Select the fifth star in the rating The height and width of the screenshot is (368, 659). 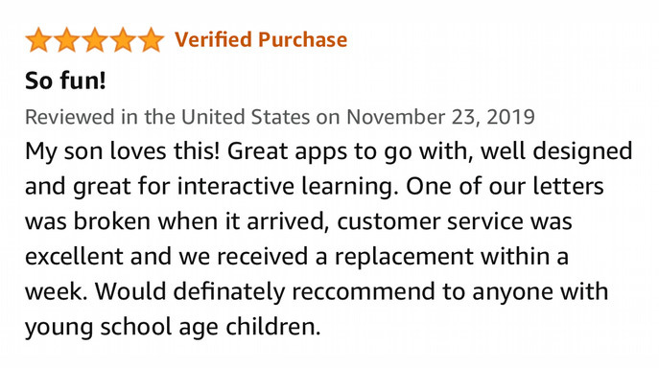click(x=151, y=40)
